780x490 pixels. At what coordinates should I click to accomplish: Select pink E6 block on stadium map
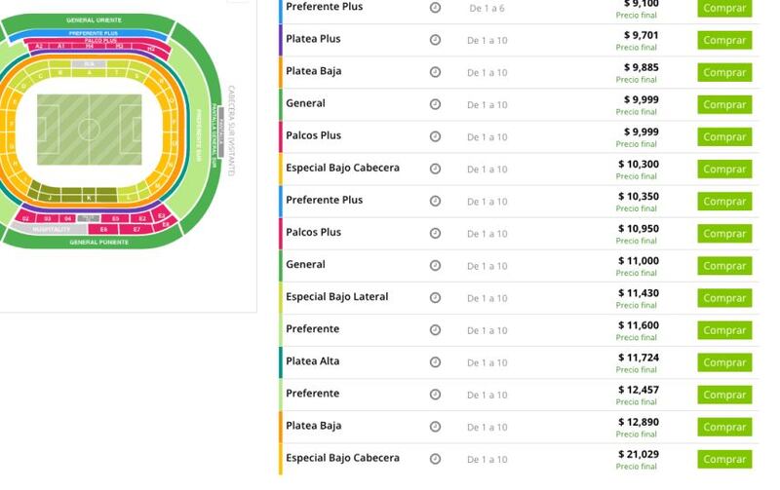click(x=103, y=229)
